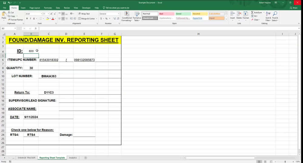Switch to the Formulas tab
This screenshot has width=303, height=163.
(x=48, y=8)
